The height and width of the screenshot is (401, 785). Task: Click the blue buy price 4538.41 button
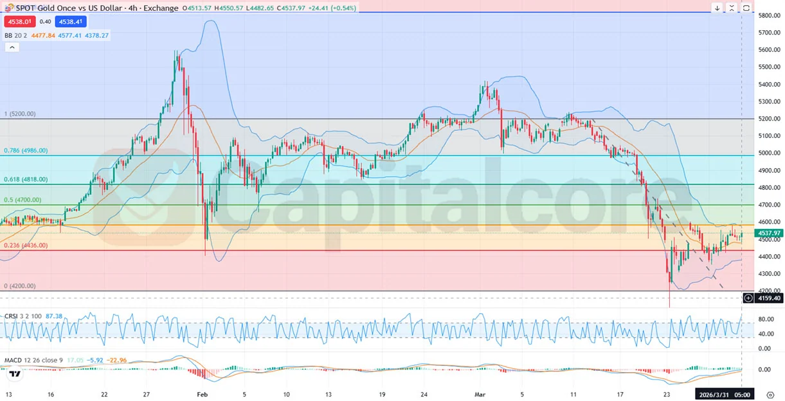[71, 22]
